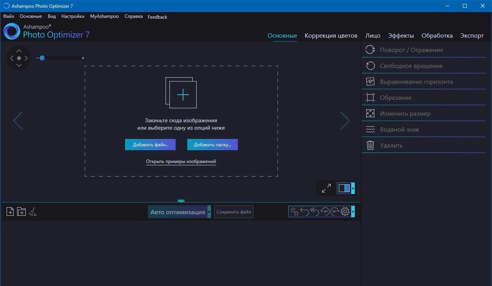Screen dimensions: 492x286
Task: Switch to fullscreen view with the diagonal arrows
Action: pyautogui.click(x=326, y=188)
